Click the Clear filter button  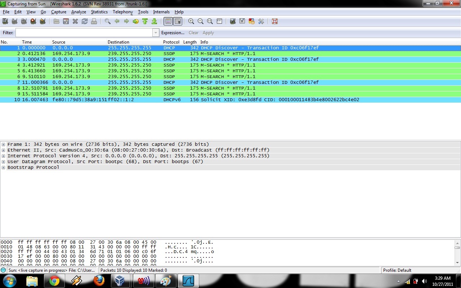coord(193,33)
